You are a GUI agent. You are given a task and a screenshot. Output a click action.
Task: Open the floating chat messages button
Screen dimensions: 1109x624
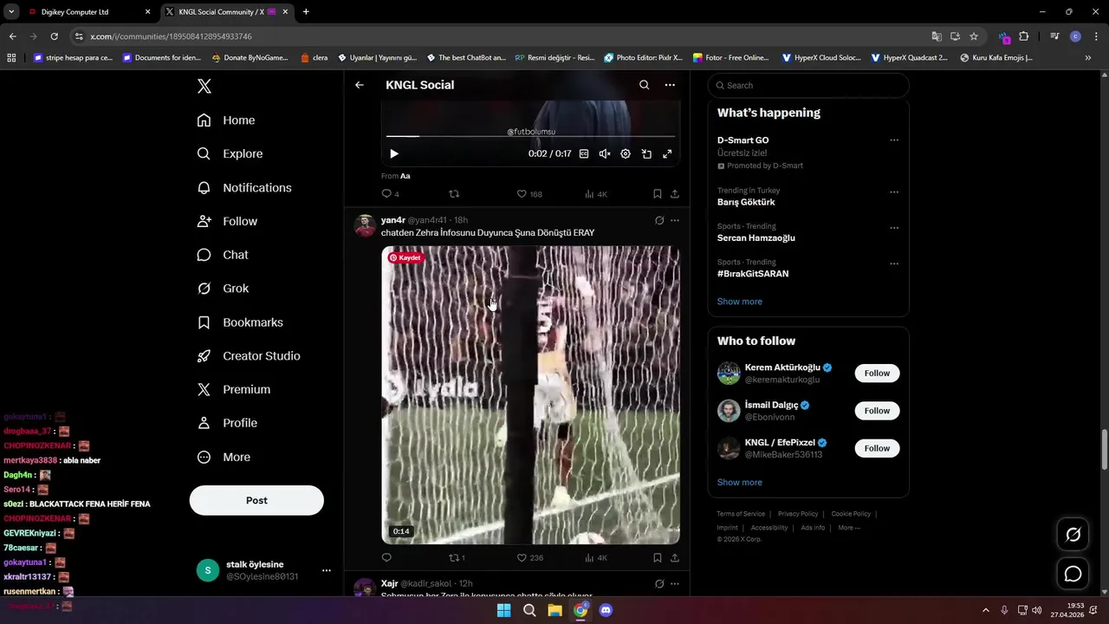click(x=1073, y=574)
